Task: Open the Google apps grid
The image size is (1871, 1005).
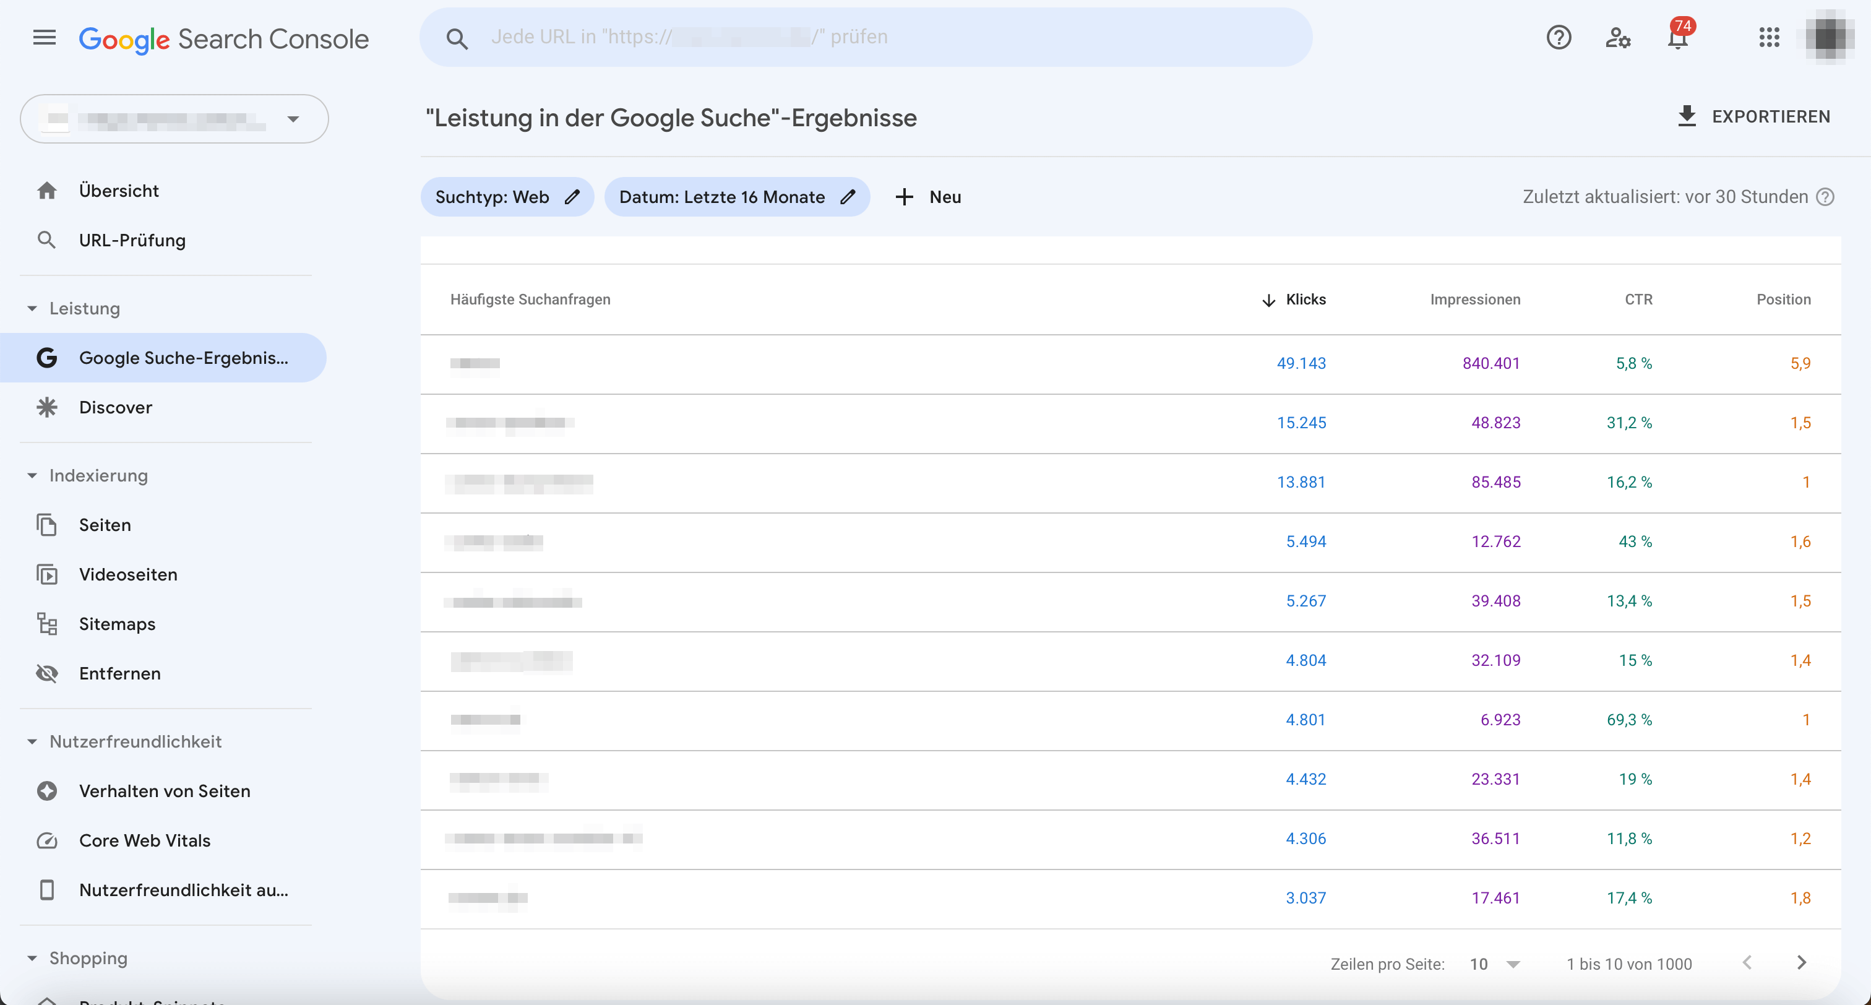Action: [x=1770, y=37]
